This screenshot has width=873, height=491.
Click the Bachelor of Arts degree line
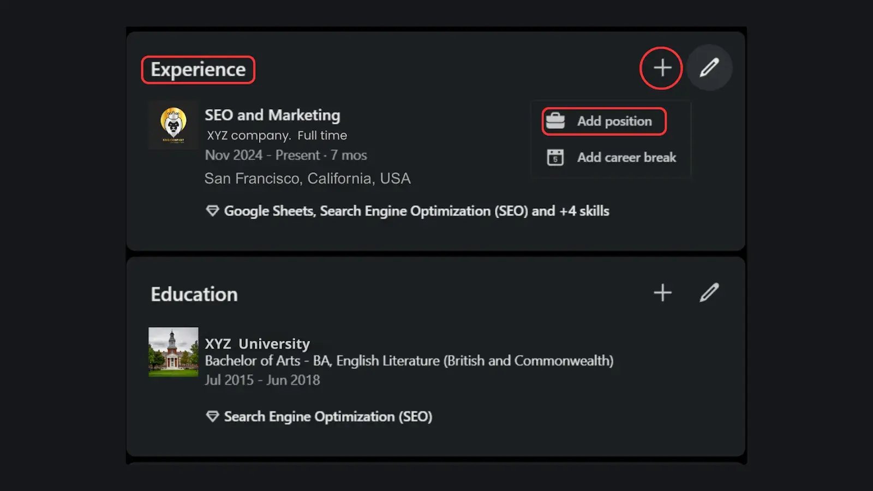click(409, 361)
